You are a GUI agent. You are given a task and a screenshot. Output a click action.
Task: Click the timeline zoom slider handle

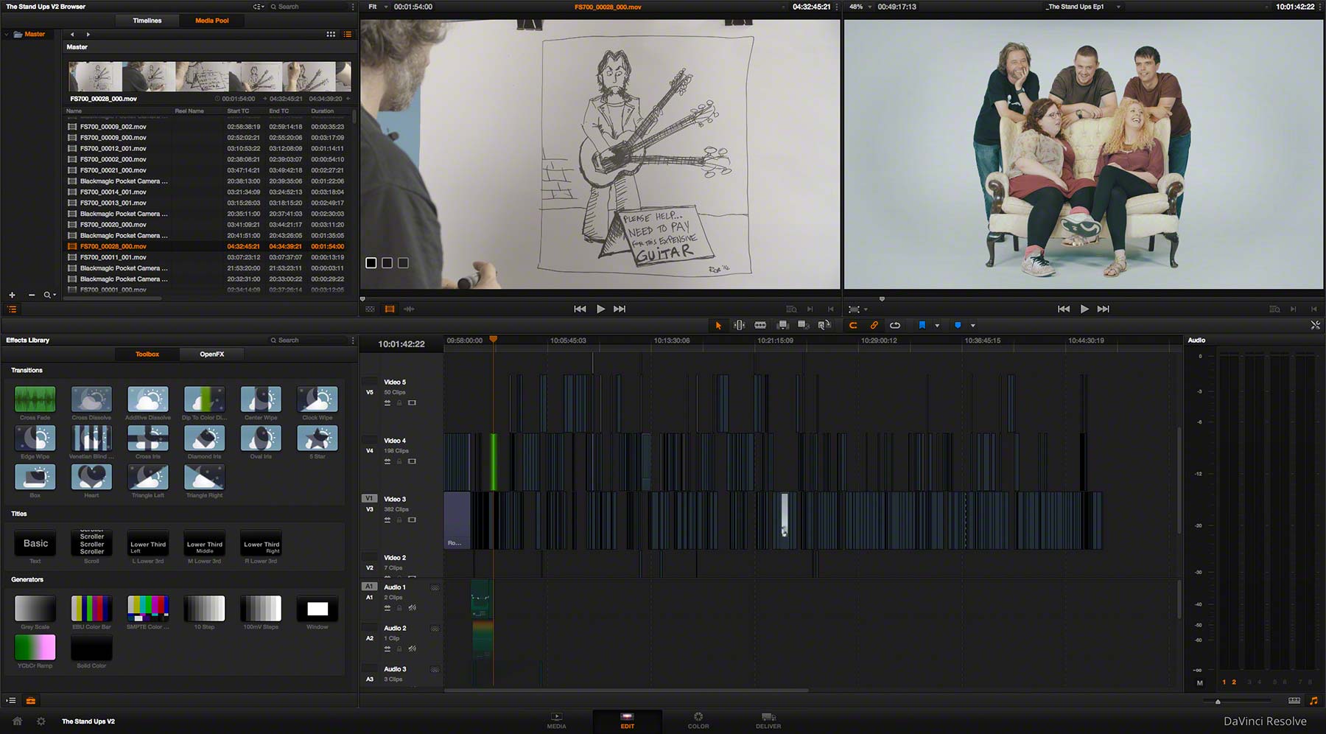click(1218, 701)
